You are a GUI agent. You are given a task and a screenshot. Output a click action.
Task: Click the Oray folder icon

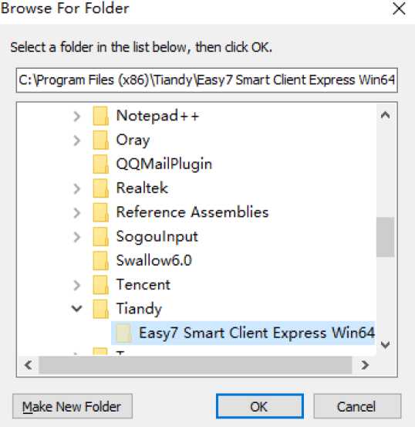click(x=101, y=140)
